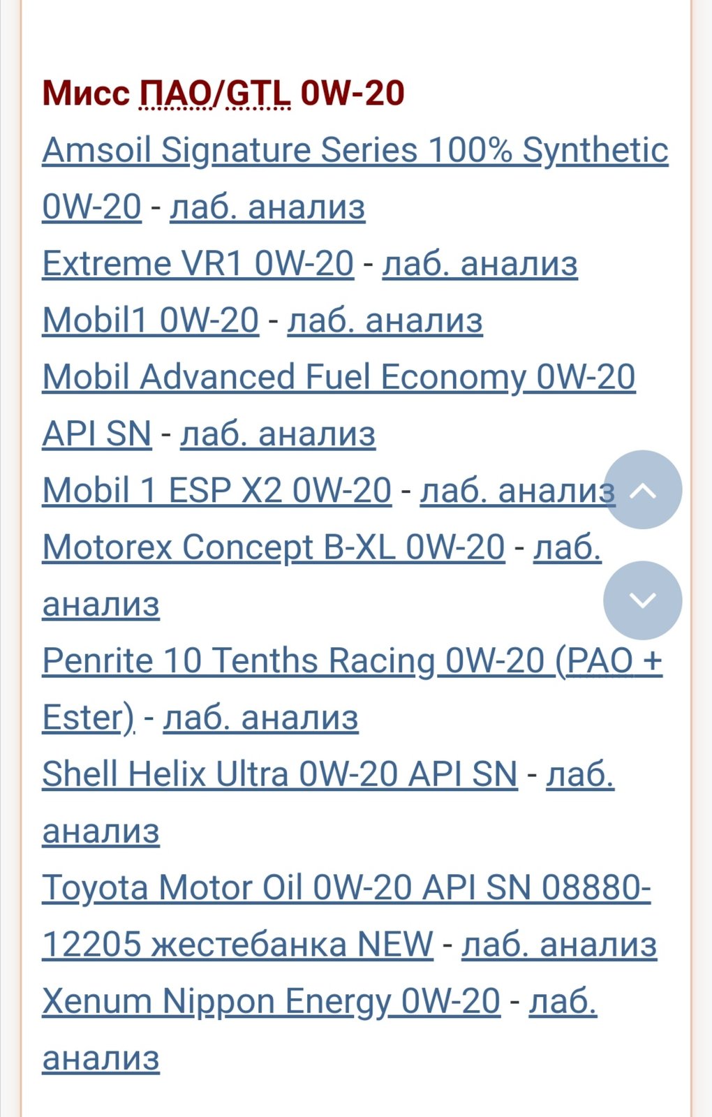712x1117 pixels.
Task: Open lab analysis link after Penrite Ester
Action: click(260, 717)
